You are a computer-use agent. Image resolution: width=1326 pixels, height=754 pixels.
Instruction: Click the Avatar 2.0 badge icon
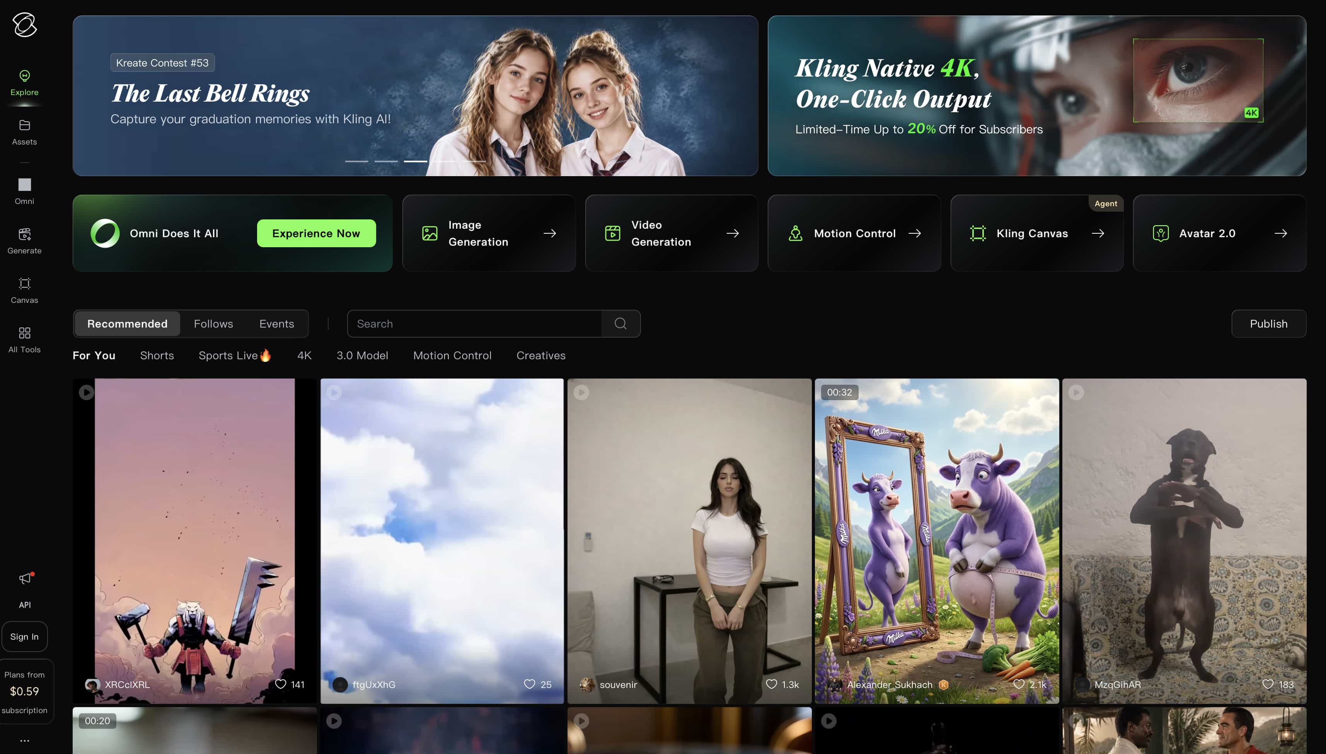pos(1161,234)
